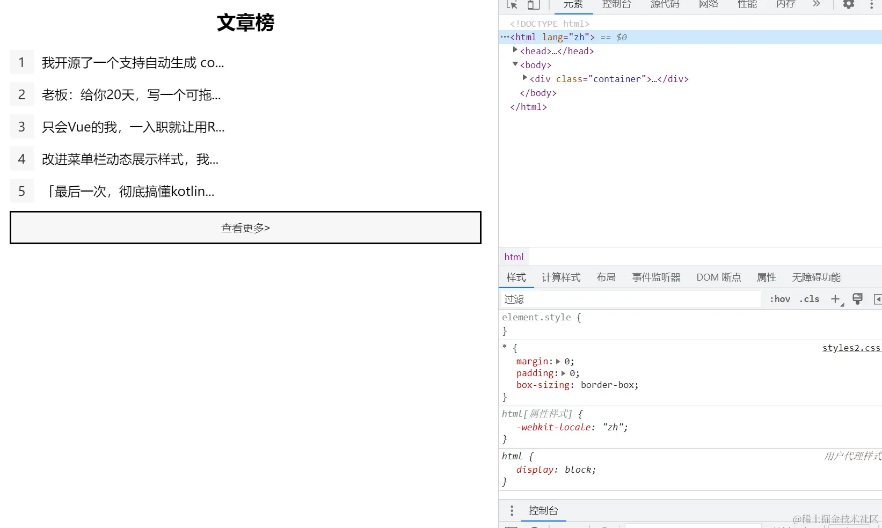Open article 改进菜单栏动态展示样式，我...

click(x=130, y=159)
